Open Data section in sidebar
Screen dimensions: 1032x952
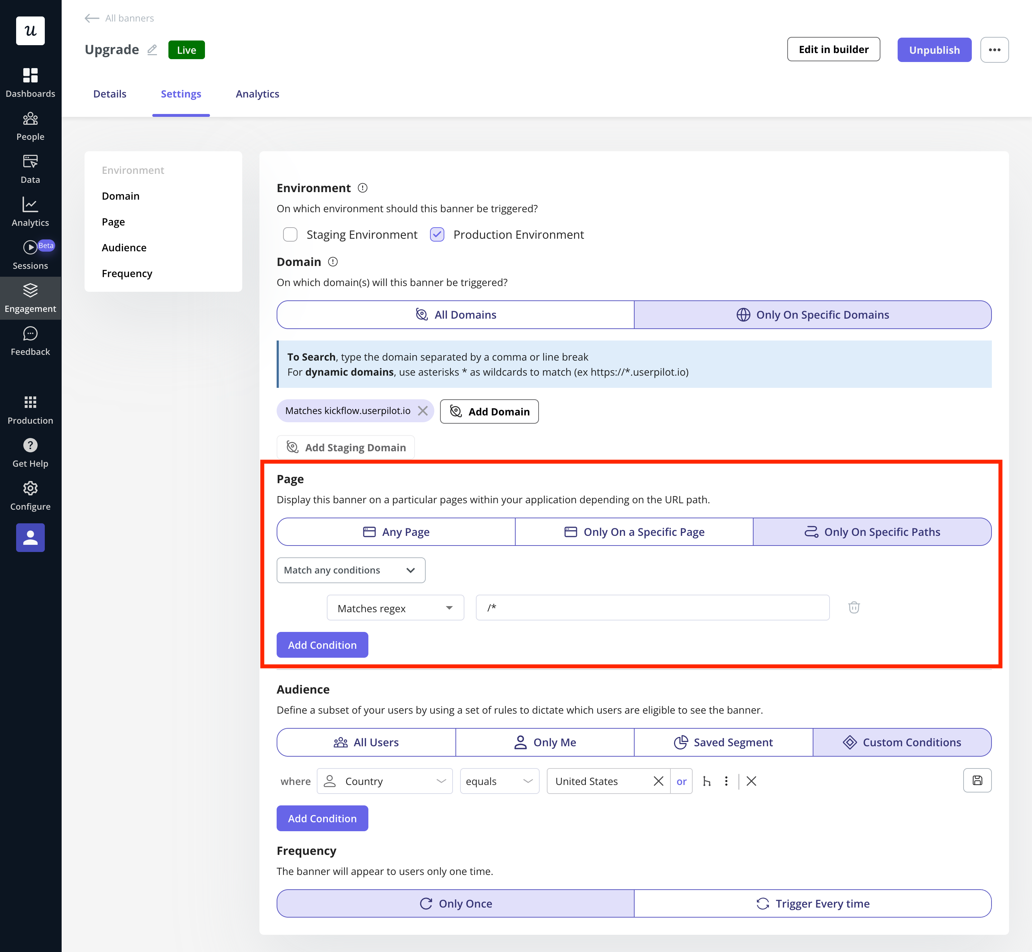point(30,169)
